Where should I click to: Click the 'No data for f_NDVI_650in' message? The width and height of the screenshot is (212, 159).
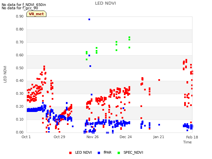[x=24, y=5]
